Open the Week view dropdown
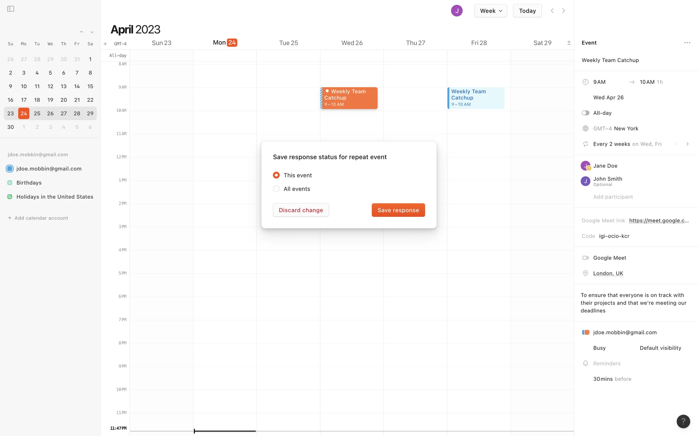The image size is (698, 436). pos(490,11)
